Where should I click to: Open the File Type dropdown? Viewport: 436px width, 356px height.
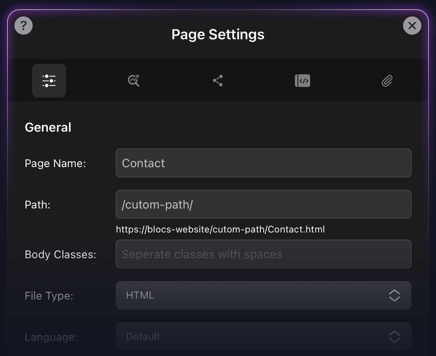point(264,296)
